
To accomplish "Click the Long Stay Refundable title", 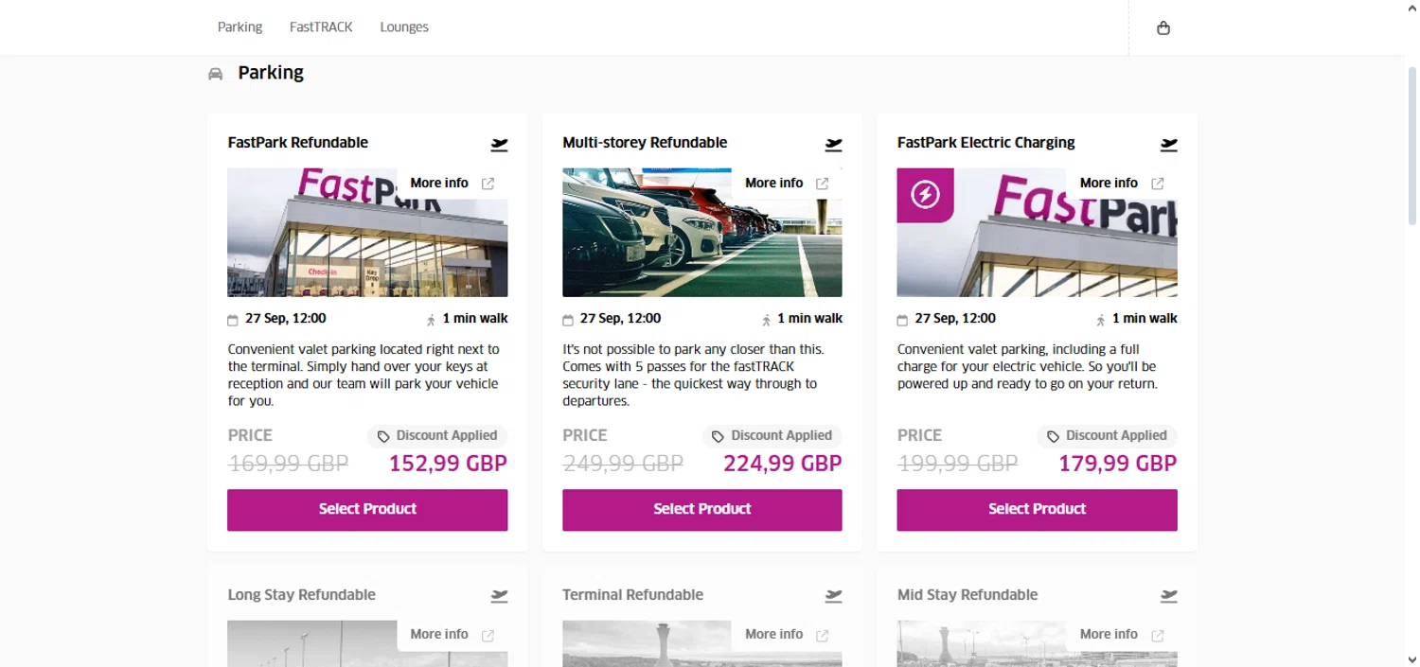I will [x=302, y=594].
